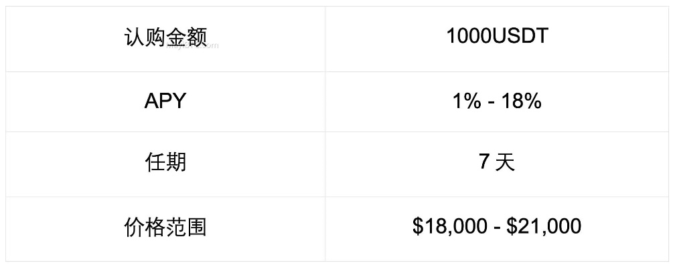The height and width of the screenshot is (267, 675).
Task: Click the APY row label
Action: pyautogui.click(x=165, y=101)
